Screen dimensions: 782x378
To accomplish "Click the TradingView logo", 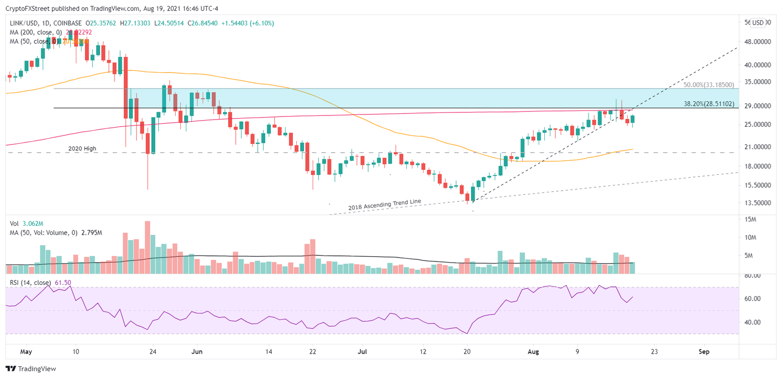I will click(31, 369).
